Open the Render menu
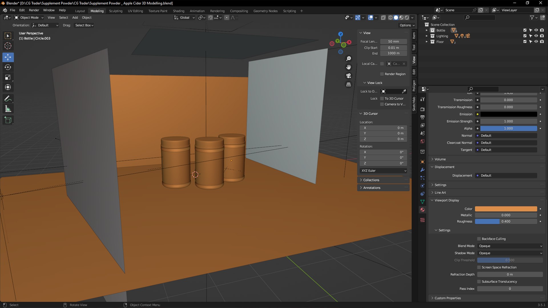Screen dimensions: 548x308 point(34,10)
